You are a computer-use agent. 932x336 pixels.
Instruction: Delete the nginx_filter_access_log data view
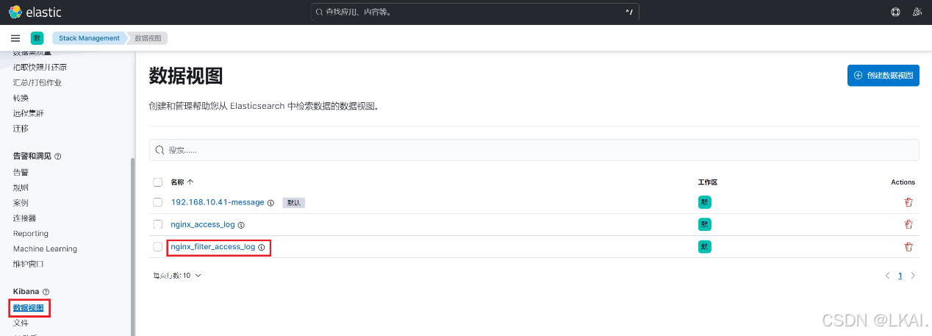coord(908,247)
